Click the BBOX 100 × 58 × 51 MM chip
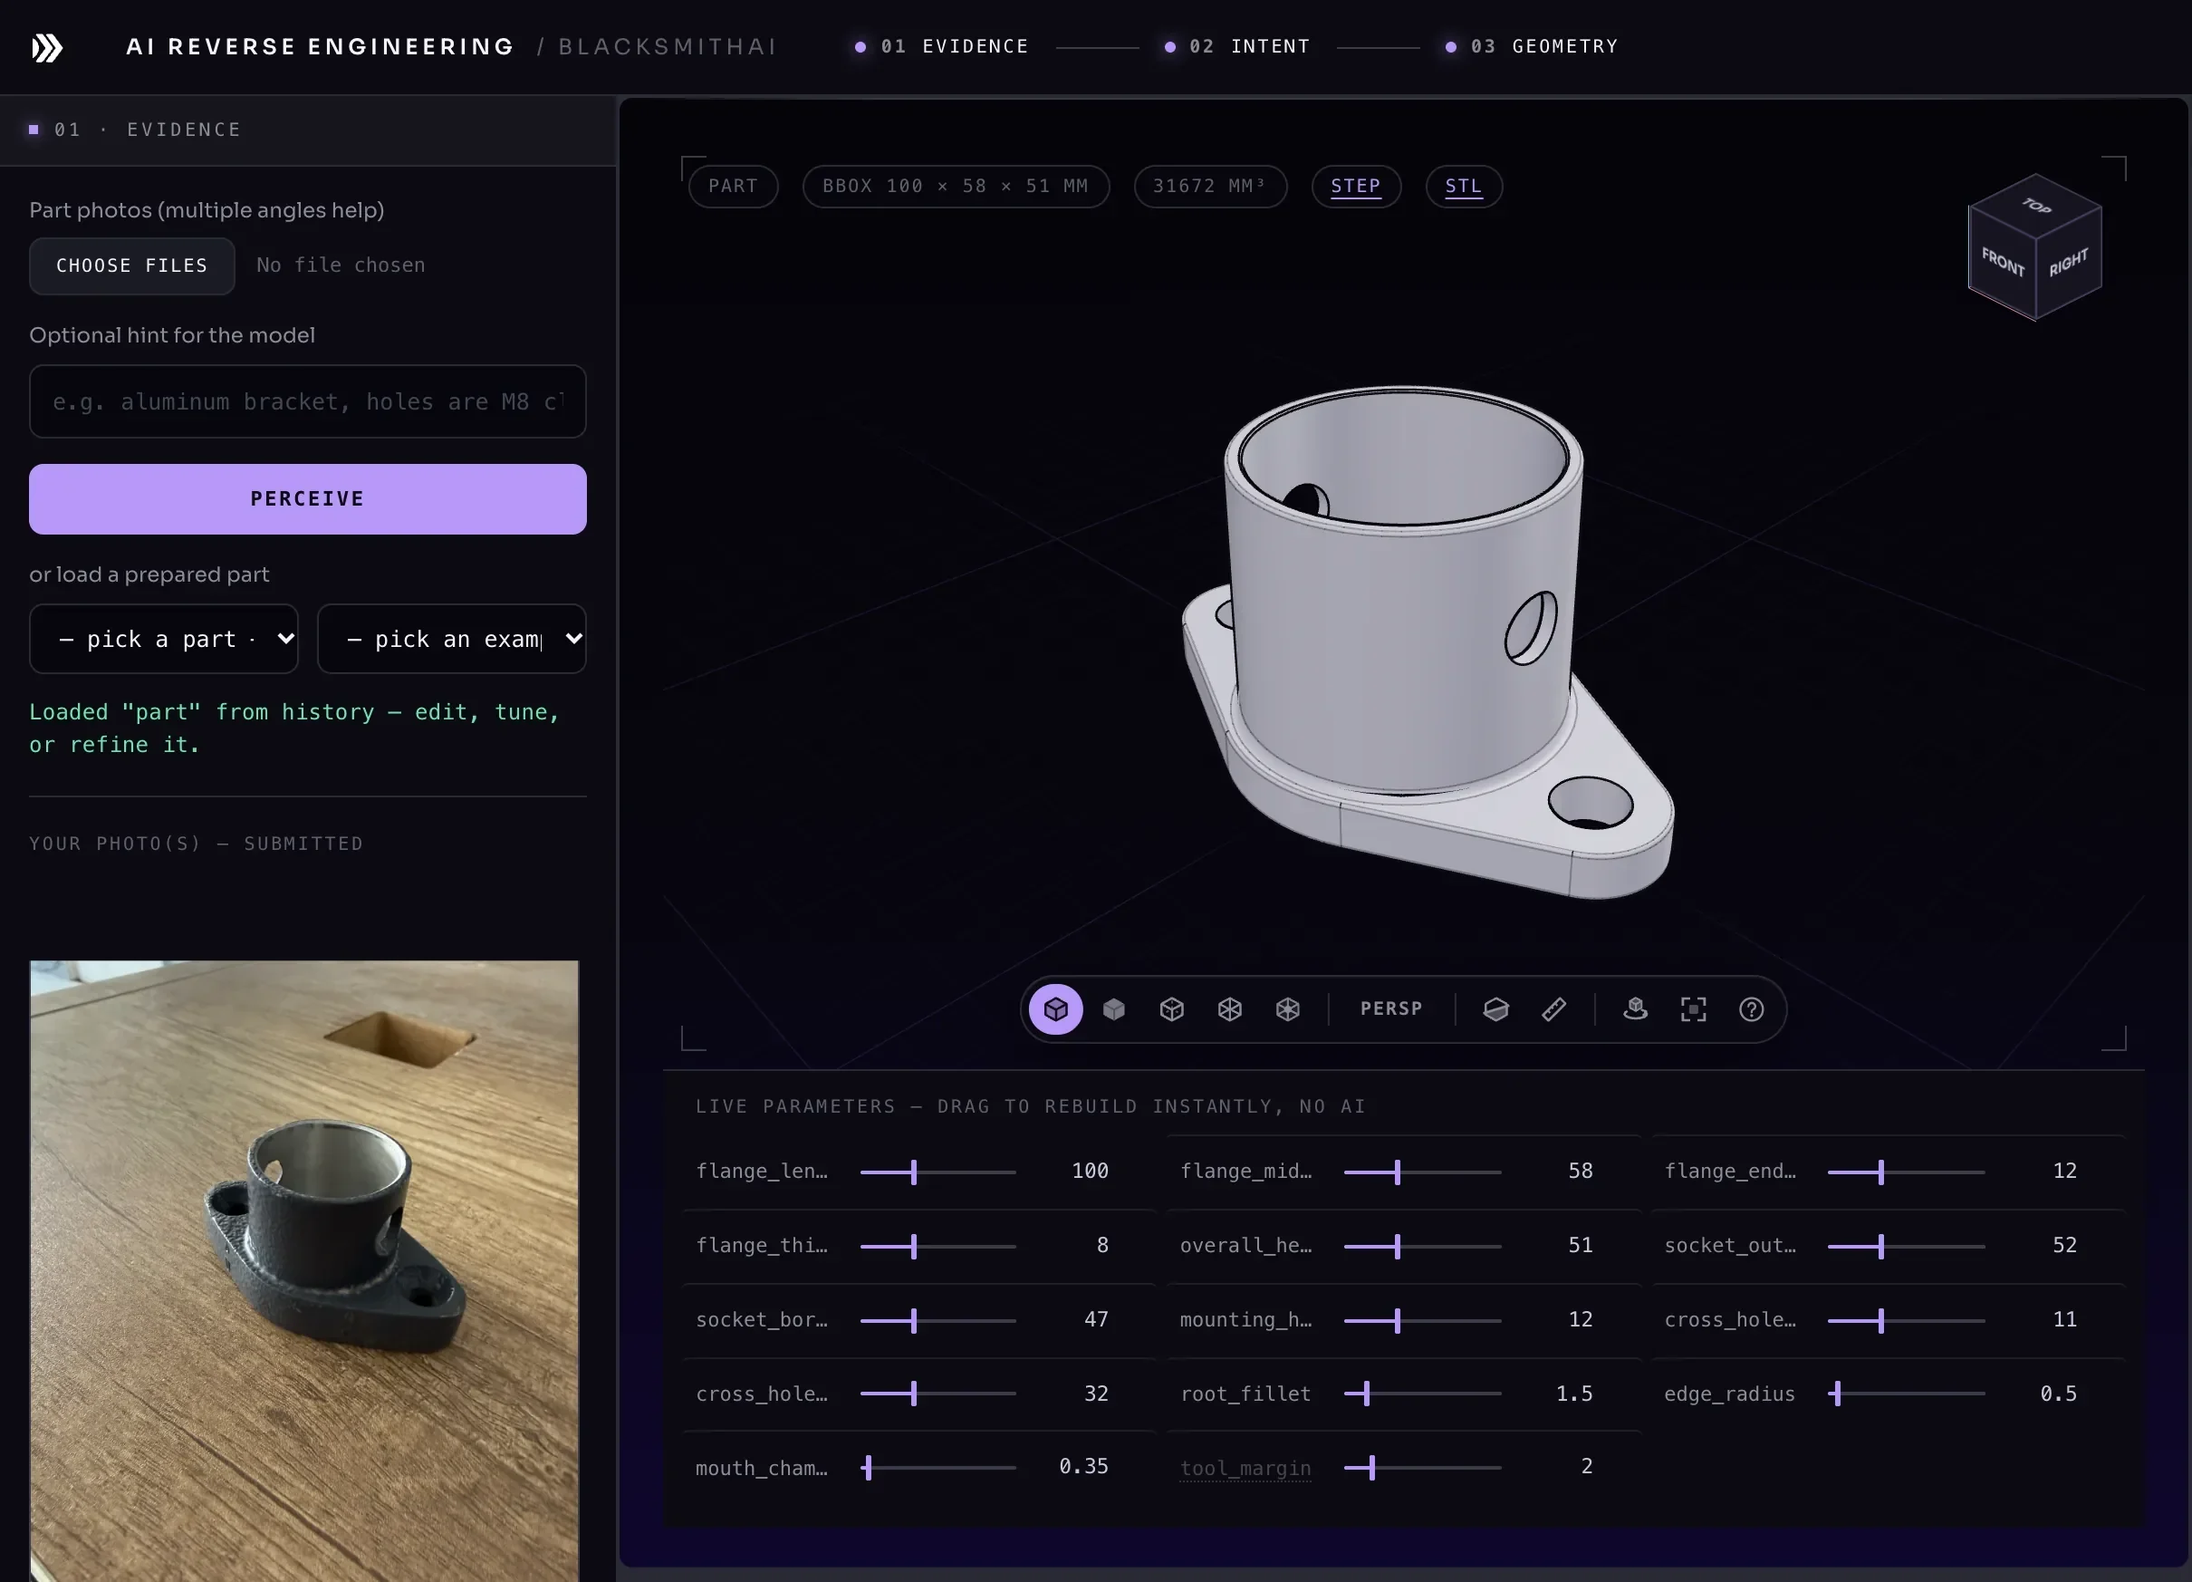This screenshot has width=2192, height=1582. click(955, 186)
